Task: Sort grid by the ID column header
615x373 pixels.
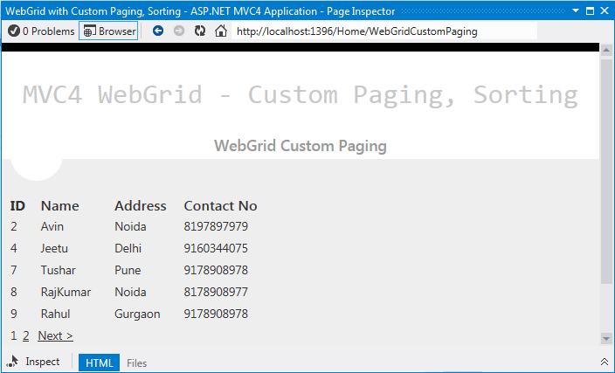Action: click(x=17, y=206)
